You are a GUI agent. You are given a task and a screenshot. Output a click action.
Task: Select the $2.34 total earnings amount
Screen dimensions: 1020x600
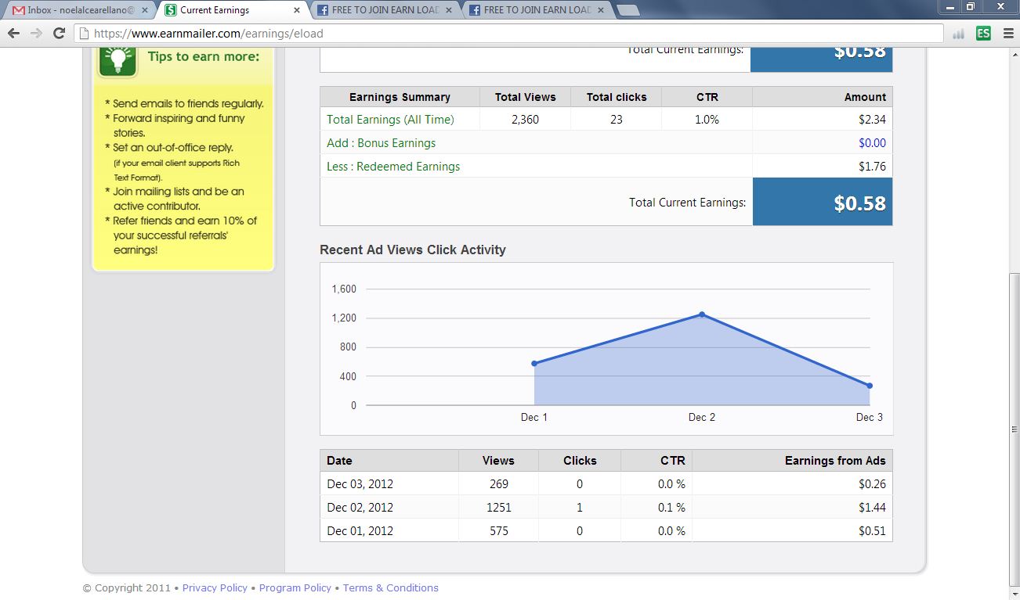(x=872, y=120)
